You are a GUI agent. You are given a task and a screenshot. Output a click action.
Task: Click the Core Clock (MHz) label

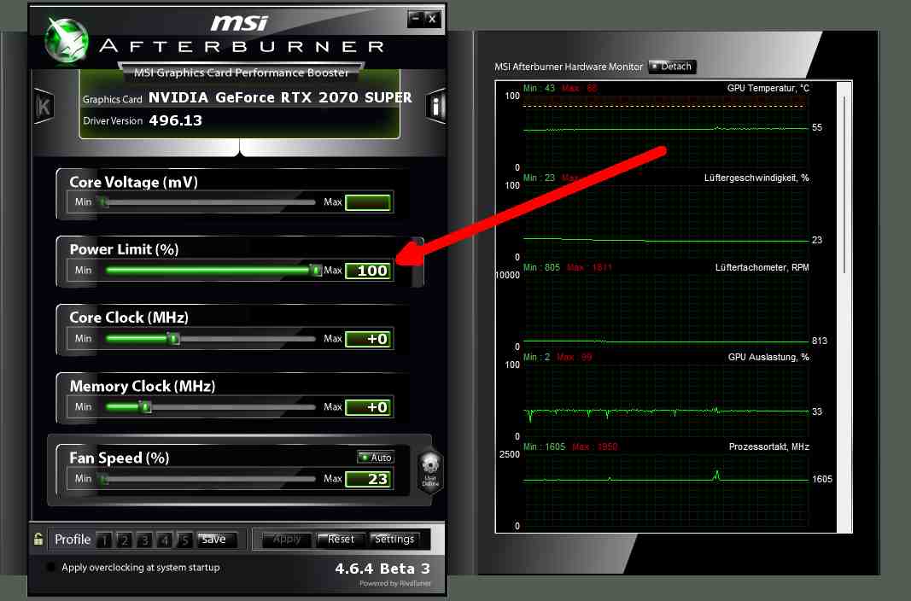coord(129,318)
